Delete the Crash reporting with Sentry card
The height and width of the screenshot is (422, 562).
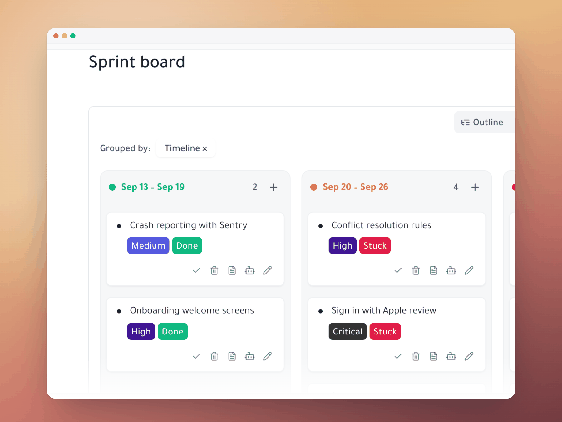pos(214,270)
